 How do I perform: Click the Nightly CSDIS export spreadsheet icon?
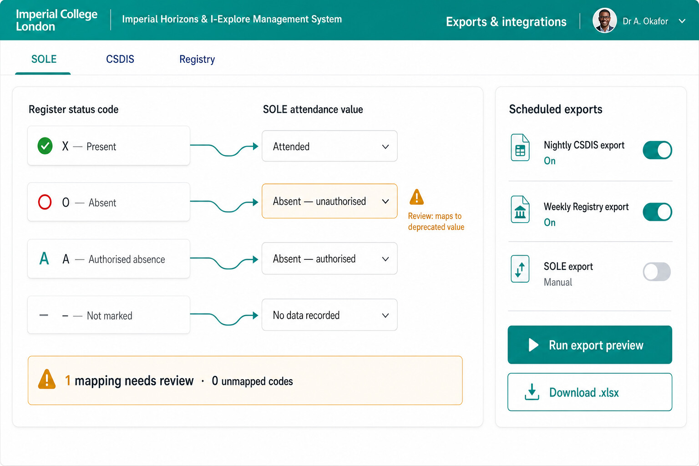pos(520,147)
